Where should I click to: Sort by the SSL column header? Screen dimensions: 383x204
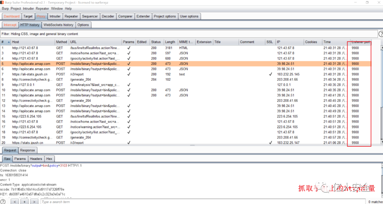coord(270,42)
